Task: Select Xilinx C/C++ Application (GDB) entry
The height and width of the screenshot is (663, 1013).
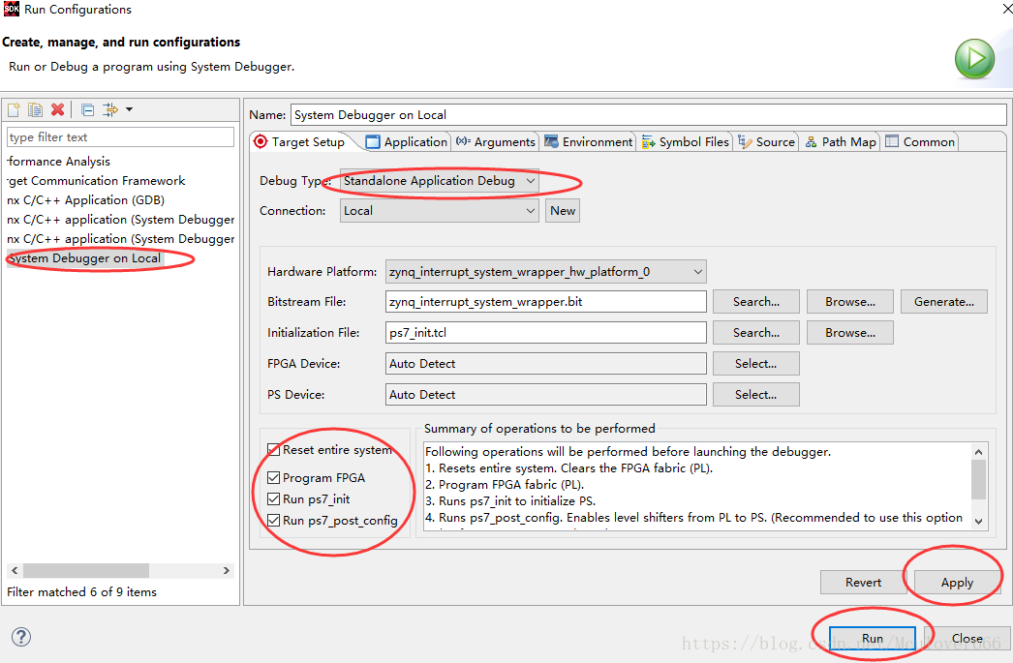Action: (x=86, y=200)
